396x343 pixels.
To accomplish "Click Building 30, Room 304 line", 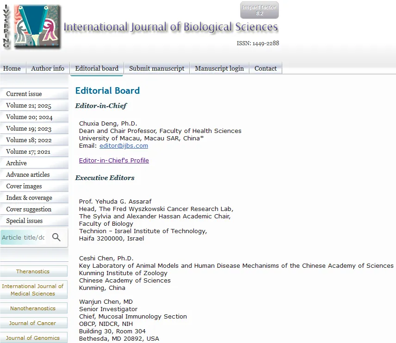I will point(112,331).
